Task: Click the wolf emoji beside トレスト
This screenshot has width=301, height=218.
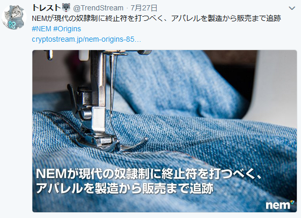Action: 66,8
